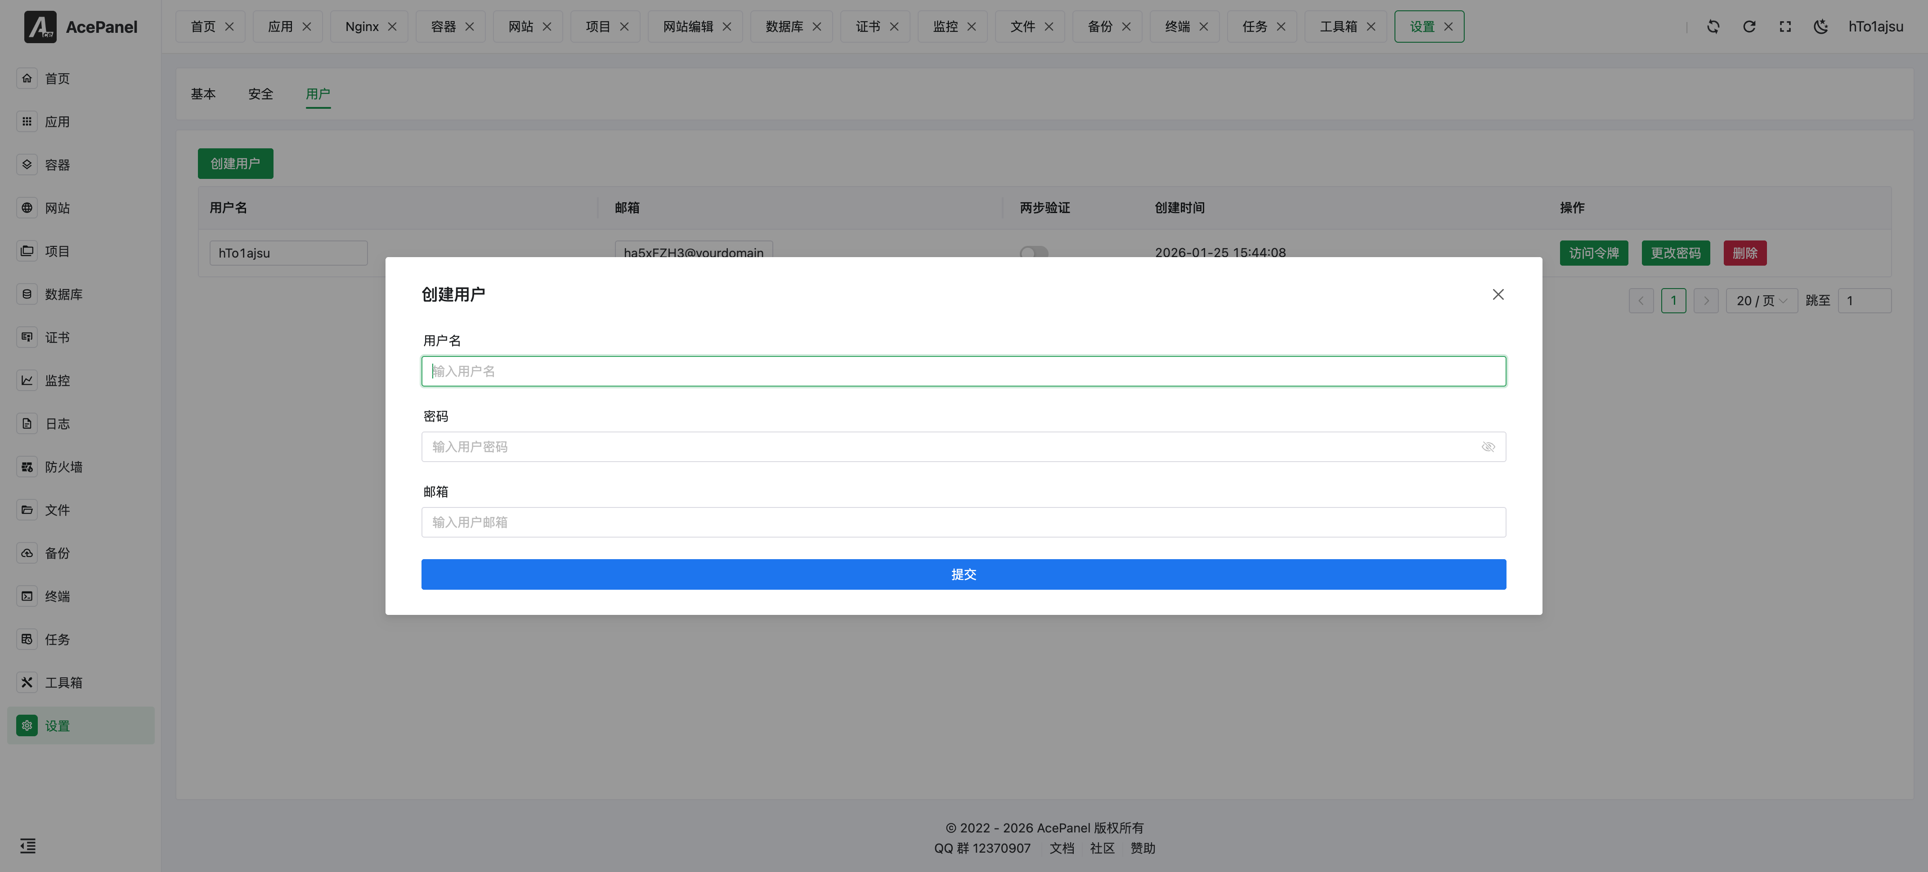
Task: Toggle password visibility eye icon
Action: coord(1488,446)
